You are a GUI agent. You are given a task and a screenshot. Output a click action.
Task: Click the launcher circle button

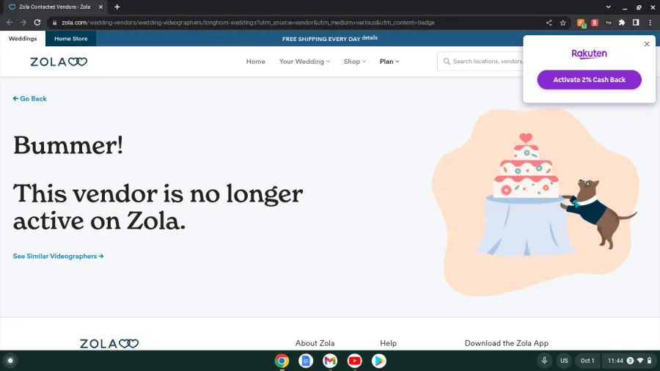(x=10, y=361)
